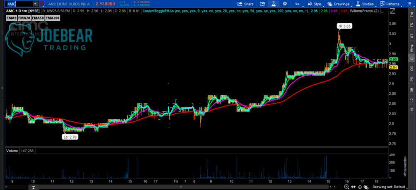Click the horizontal pan arrows icon
Viewport: 416px width, 190px height.
tap(353, 187)
